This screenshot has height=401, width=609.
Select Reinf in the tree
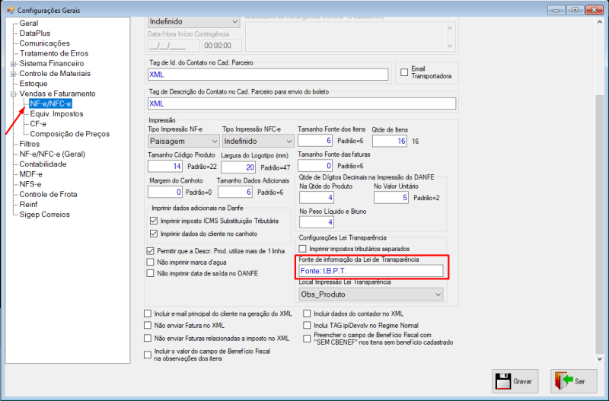coord(29,205)
